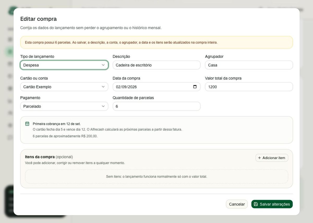Click the Quantidade de parcelas label

tap(133, 98)
